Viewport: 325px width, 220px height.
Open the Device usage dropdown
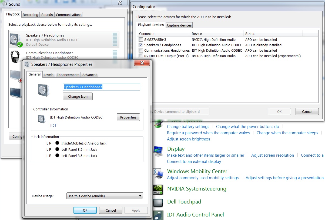tap(105, 196)
